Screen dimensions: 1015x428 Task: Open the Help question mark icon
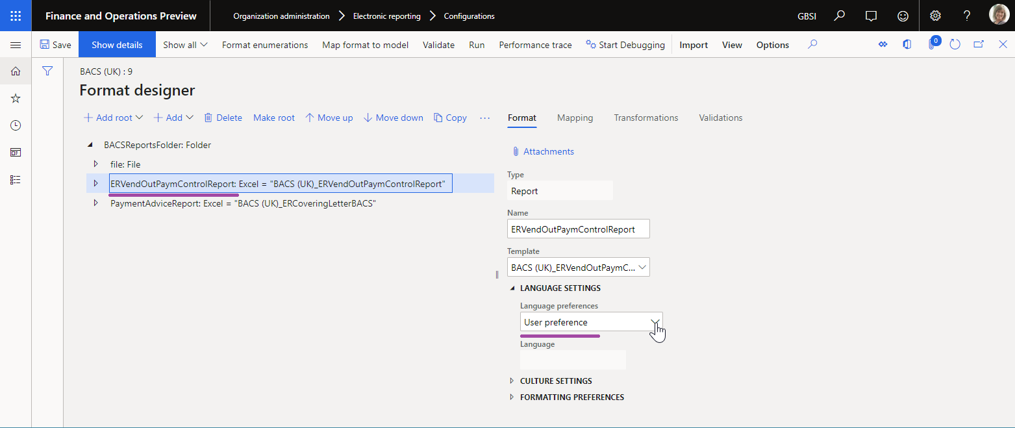click(967, 16)
